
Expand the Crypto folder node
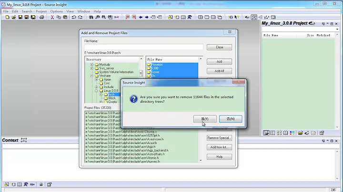click(x=101, y=102)
